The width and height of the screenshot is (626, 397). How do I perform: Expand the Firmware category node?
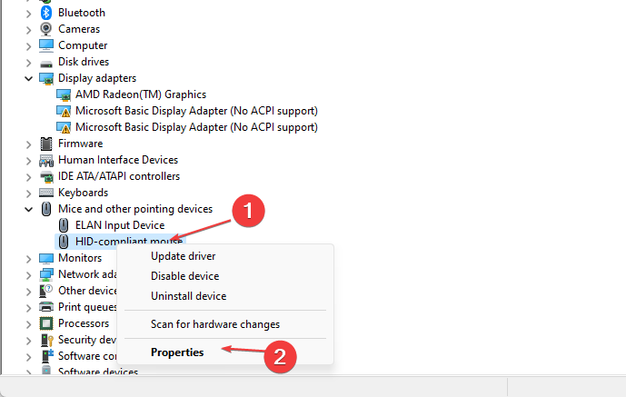(x=29, y=144)
